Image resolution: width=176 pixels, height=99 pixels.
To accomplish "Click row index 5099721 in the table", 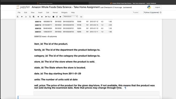I will (38, 32).
